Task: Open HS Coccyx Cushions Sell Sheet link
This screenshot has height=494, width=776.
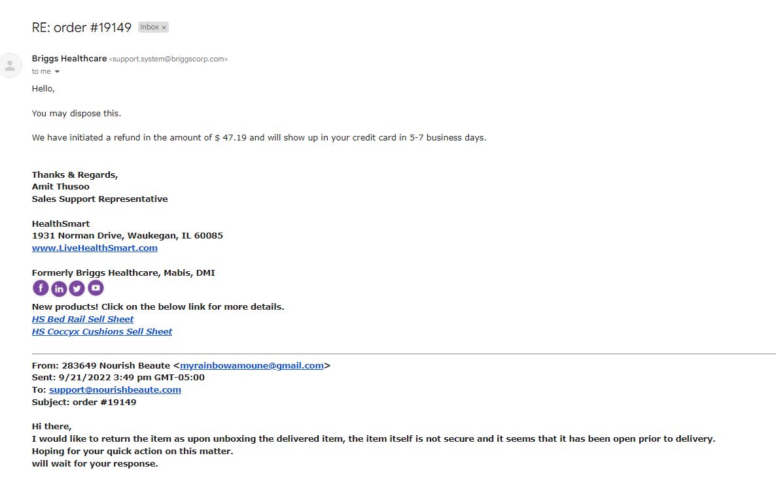Action: coord(102,331)
